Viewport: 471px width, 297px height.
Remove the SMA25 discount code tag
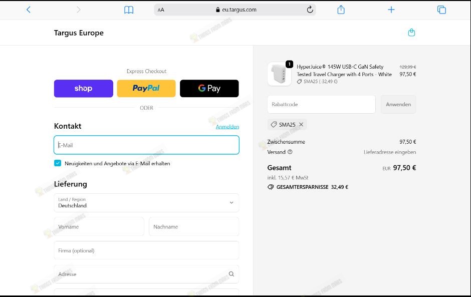pyautogui.click(x=301, y=125)
